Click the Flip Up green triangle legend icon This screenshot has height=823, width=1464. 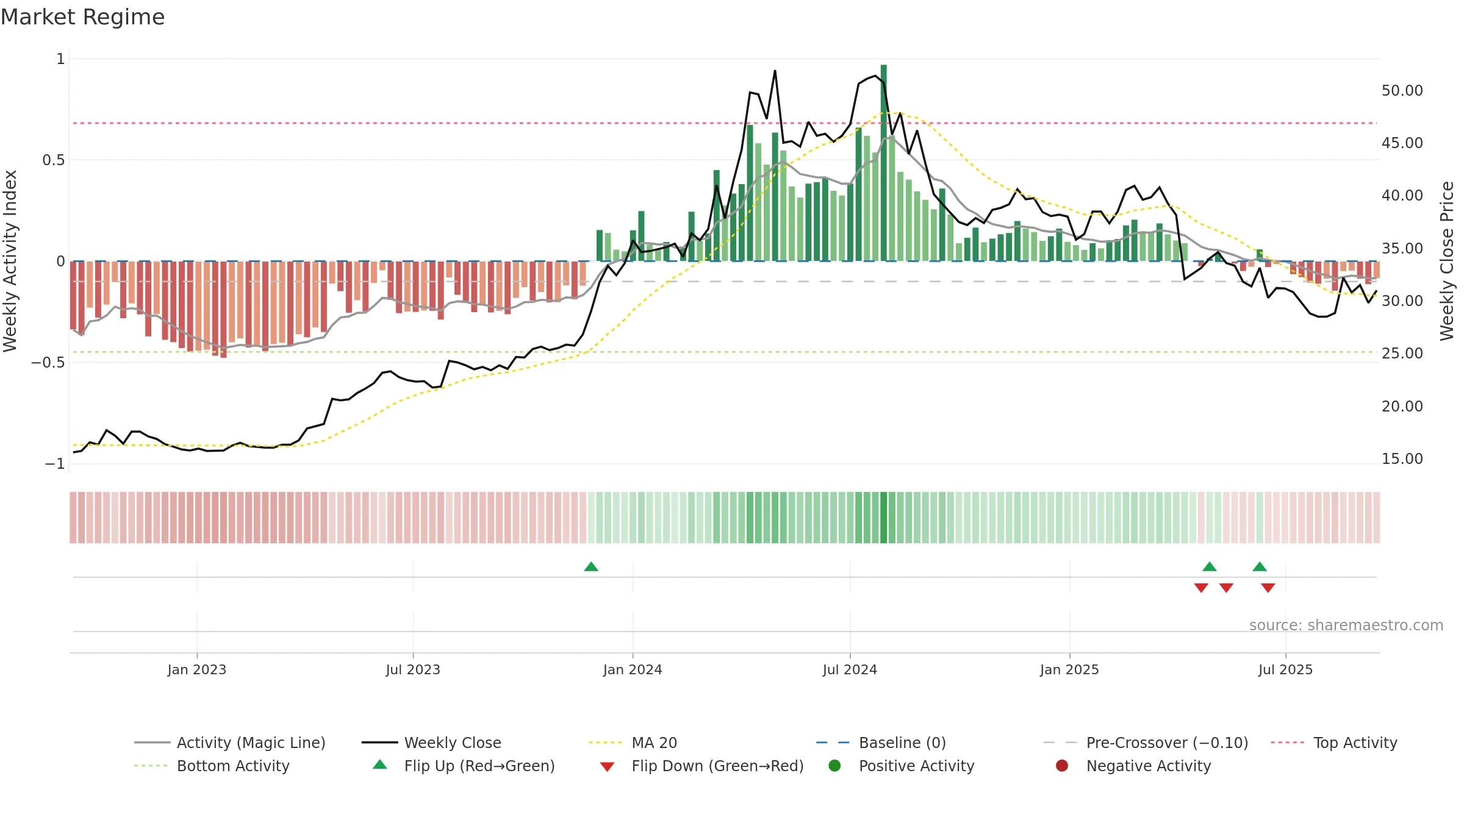point(380,764)
